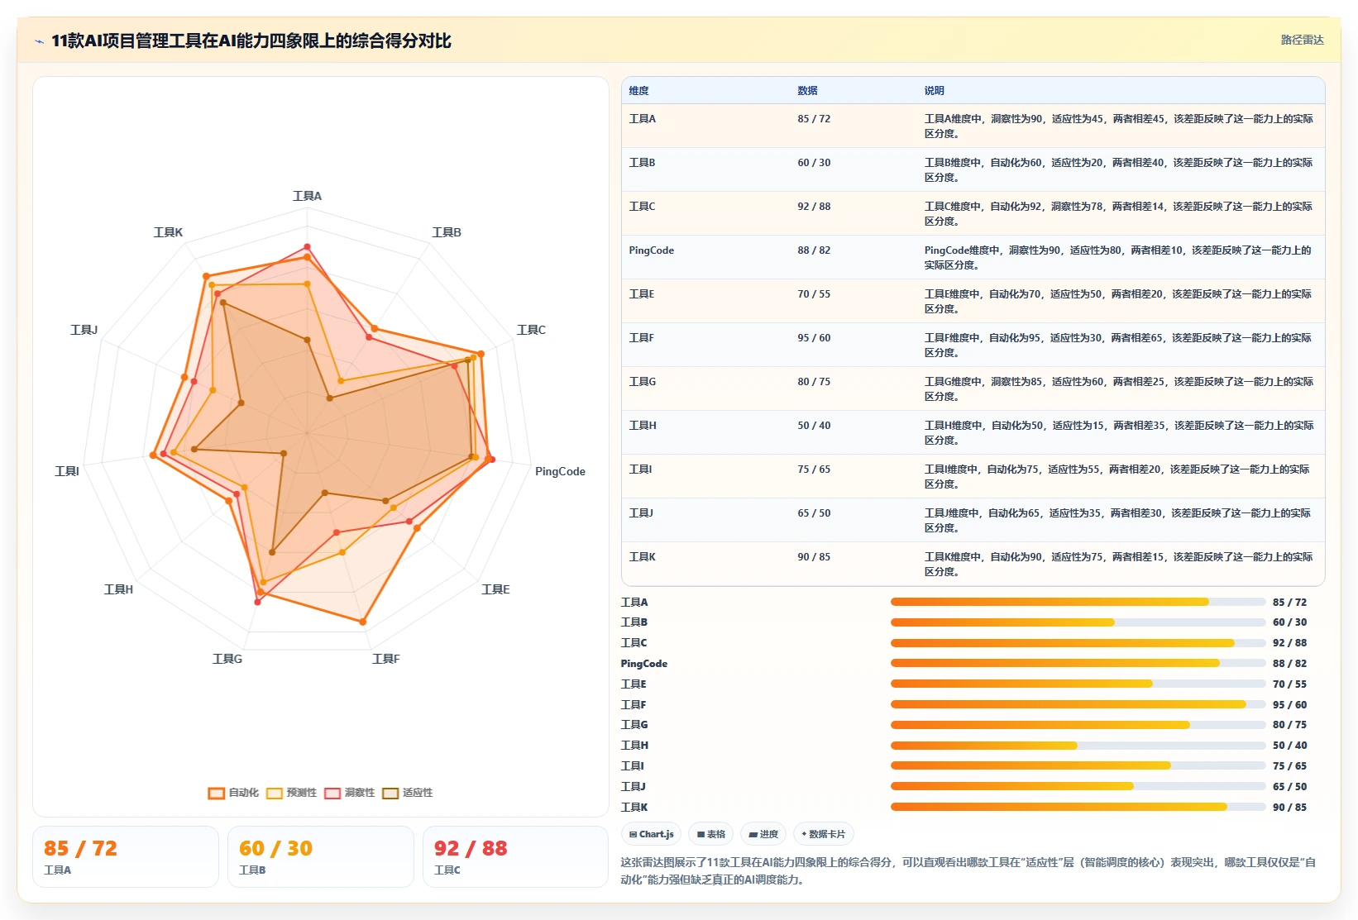The height and width of the screenshot is (920, 1358).
Task: Click the 工具C axis label on radar
Action: tap(531, 330)
